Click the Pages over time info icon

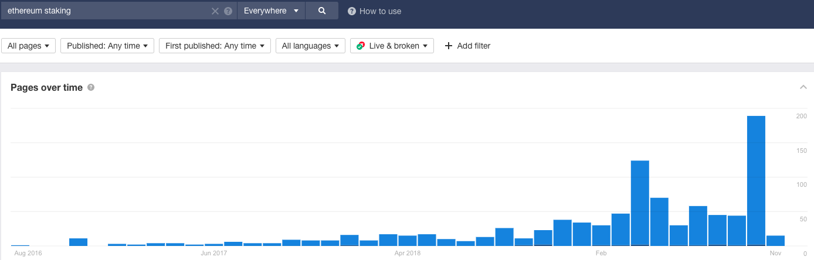click(91, 87)
